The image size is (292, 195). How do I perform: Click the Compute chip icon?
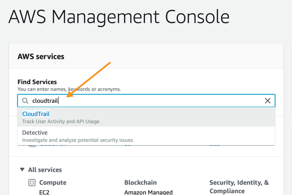[32, 183]
